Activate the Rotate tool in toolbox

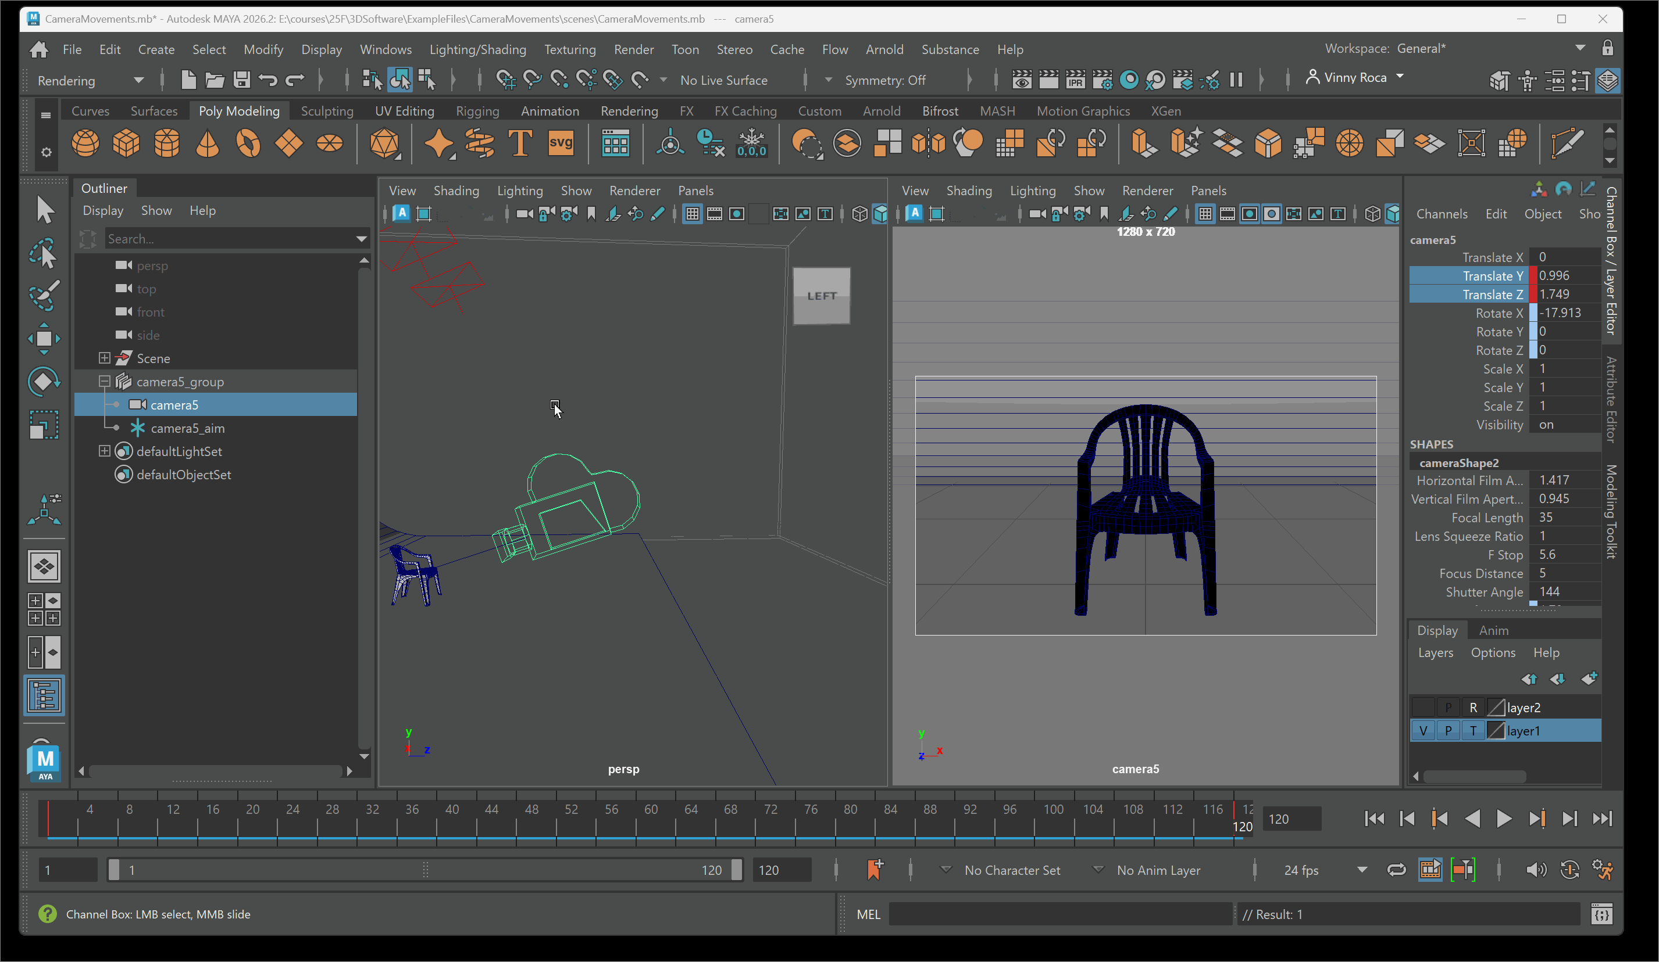click(44, 382)
